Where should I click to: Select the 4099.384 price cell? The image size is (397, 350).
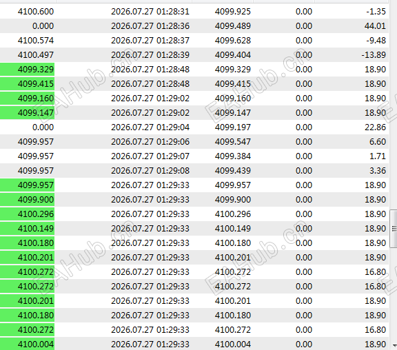point(233,156)
